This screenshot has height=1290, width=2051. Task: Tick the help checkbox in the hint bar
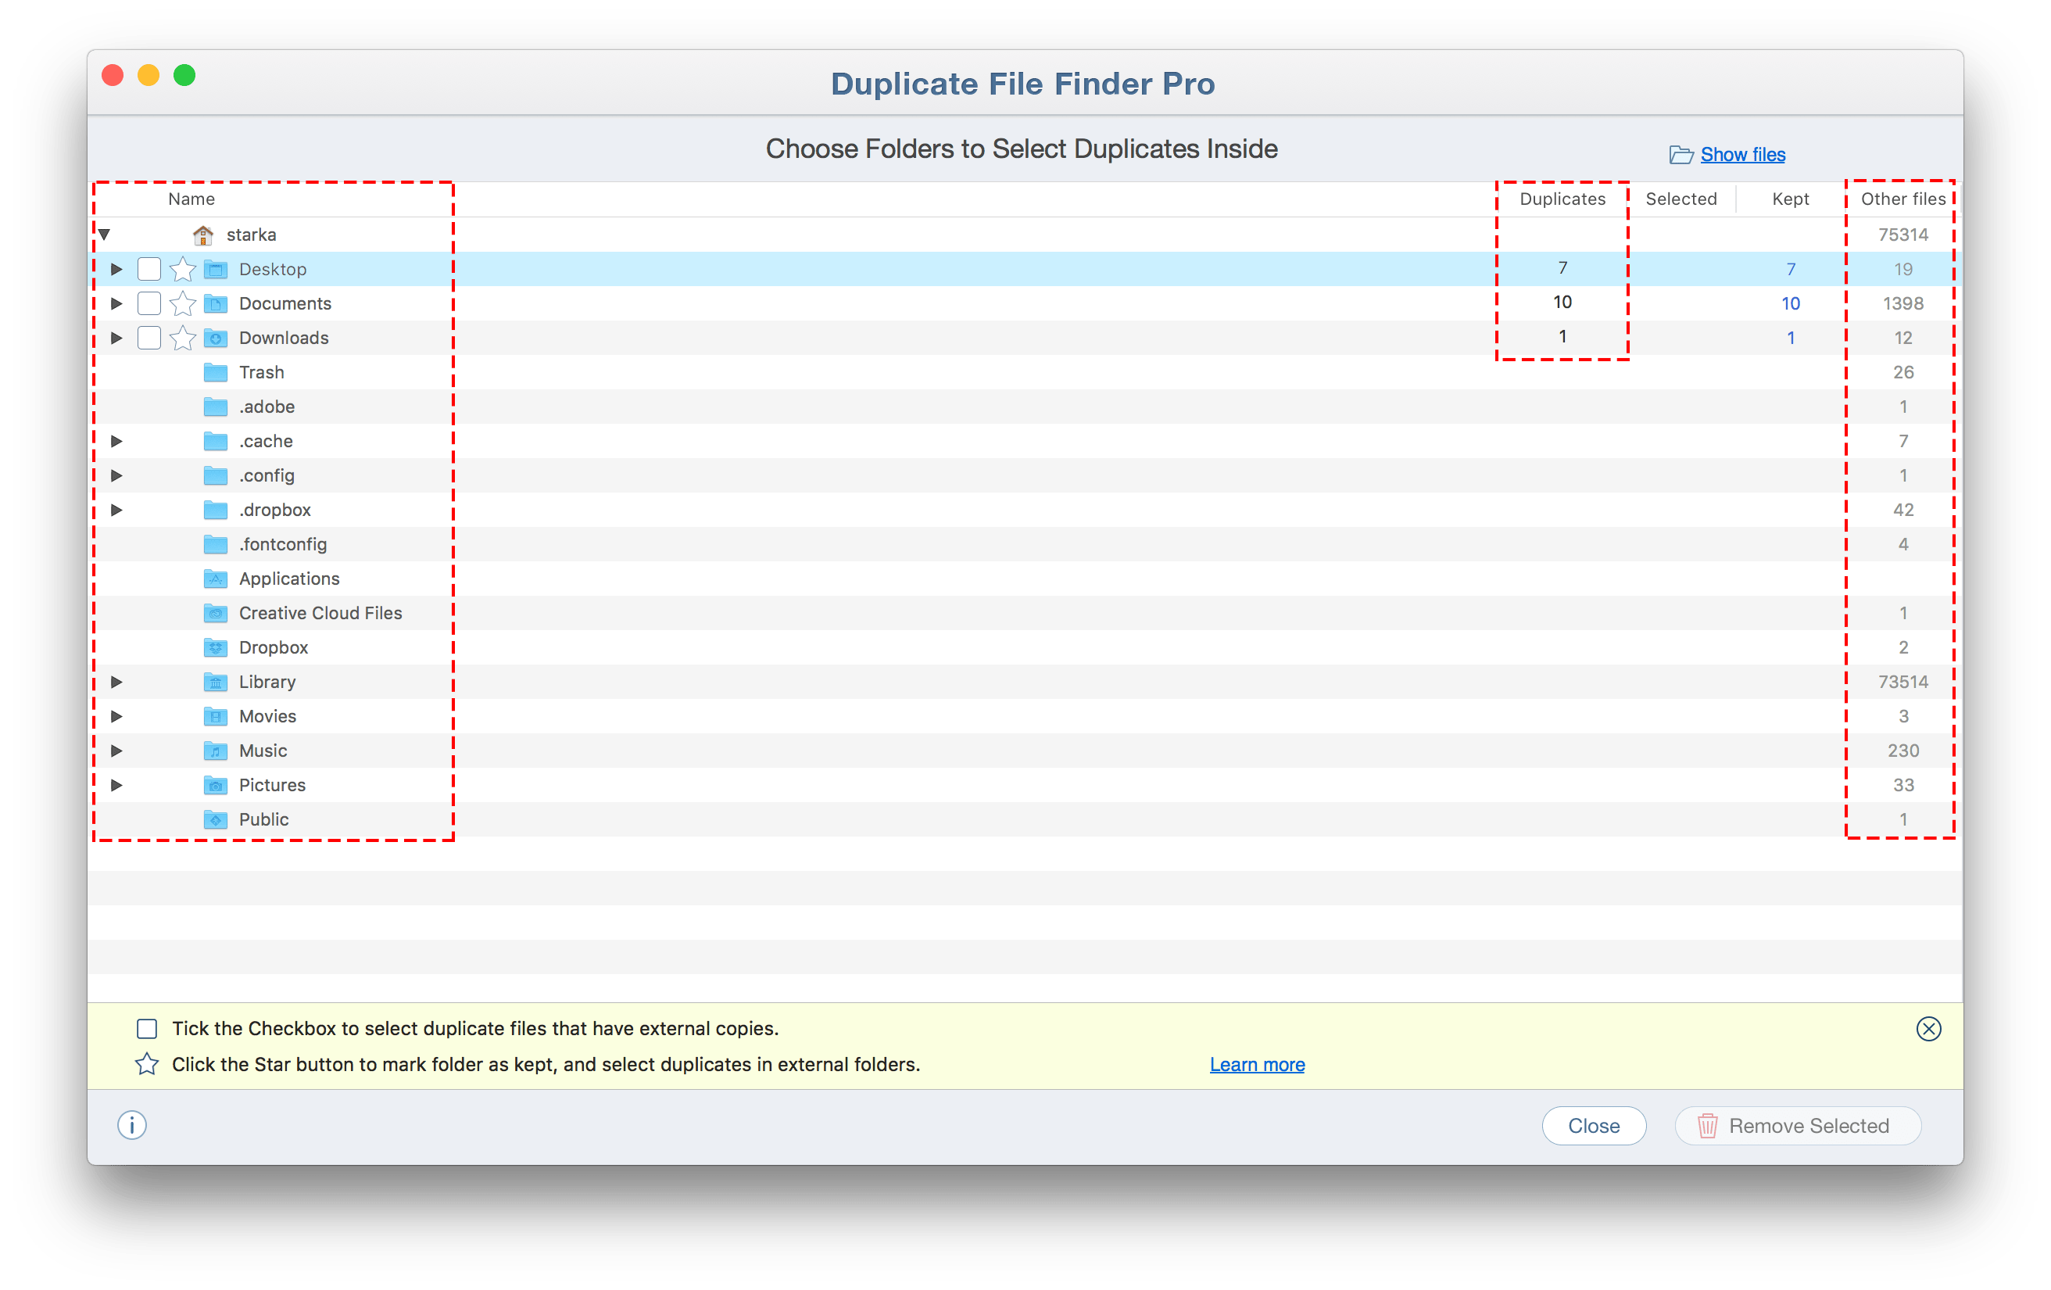click(149, 1028)
